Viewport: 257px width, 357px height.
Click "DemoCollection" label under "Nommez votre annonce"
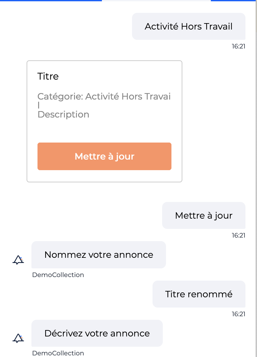point(58,275)
